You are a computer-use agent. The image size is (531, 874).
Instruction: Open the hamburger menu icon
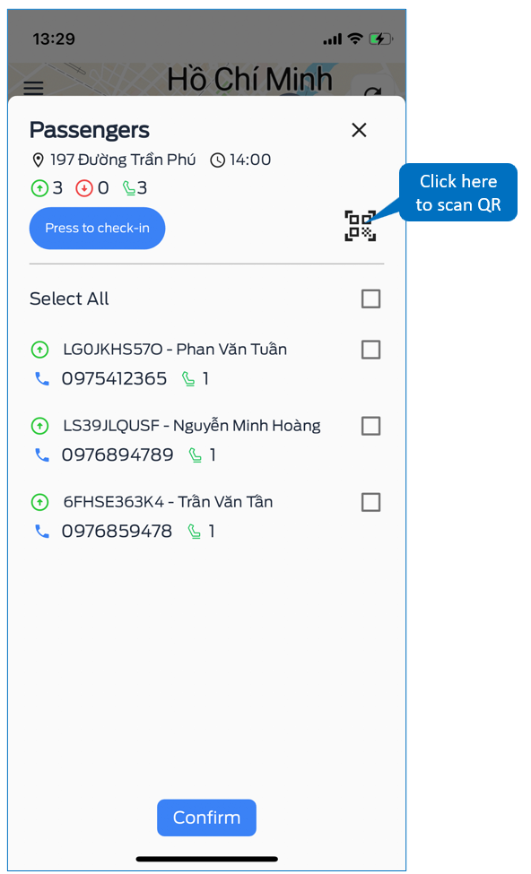(x=33, y=88)
